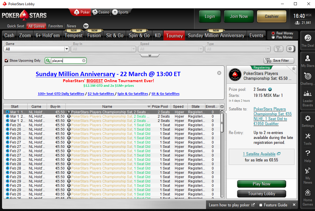
Task: Click the Login button
Action: [210, 16]
